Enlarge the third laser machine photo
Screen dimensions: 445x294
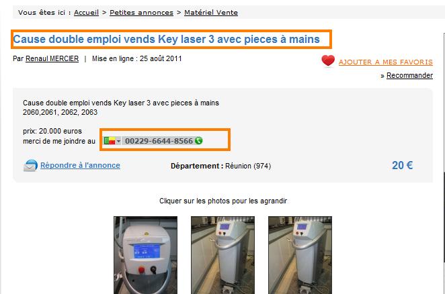coord(300,255)
